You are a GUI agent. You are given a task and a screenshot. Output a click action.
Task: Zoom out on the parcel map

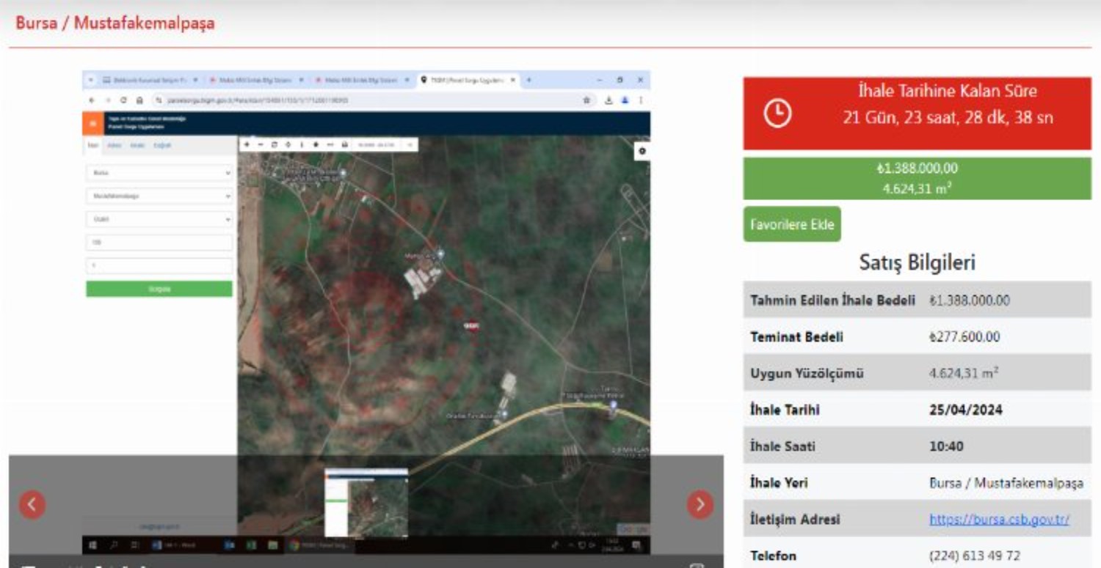(x=260, y=144)
